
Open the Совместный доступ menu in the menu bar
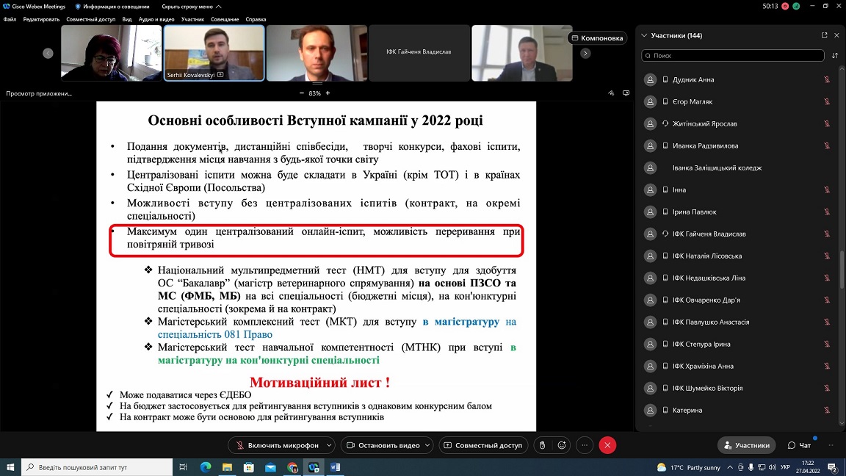pos(90,19)
